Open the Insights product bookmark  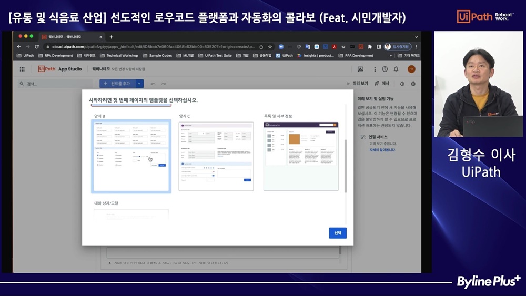click(315, 56)
